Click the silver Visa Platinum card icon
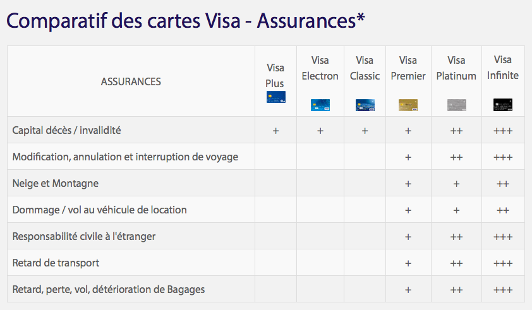The height and width of the screenshot is (310, 532). [456, 105]
